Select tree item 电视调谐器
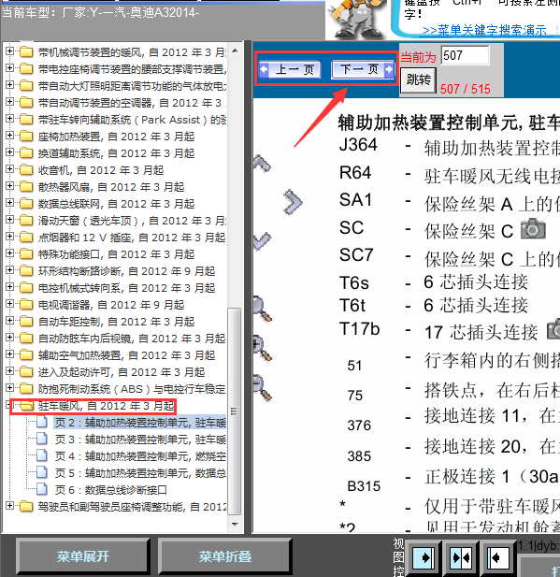This screenshot has height=577, width=560. tap(111, 305)
